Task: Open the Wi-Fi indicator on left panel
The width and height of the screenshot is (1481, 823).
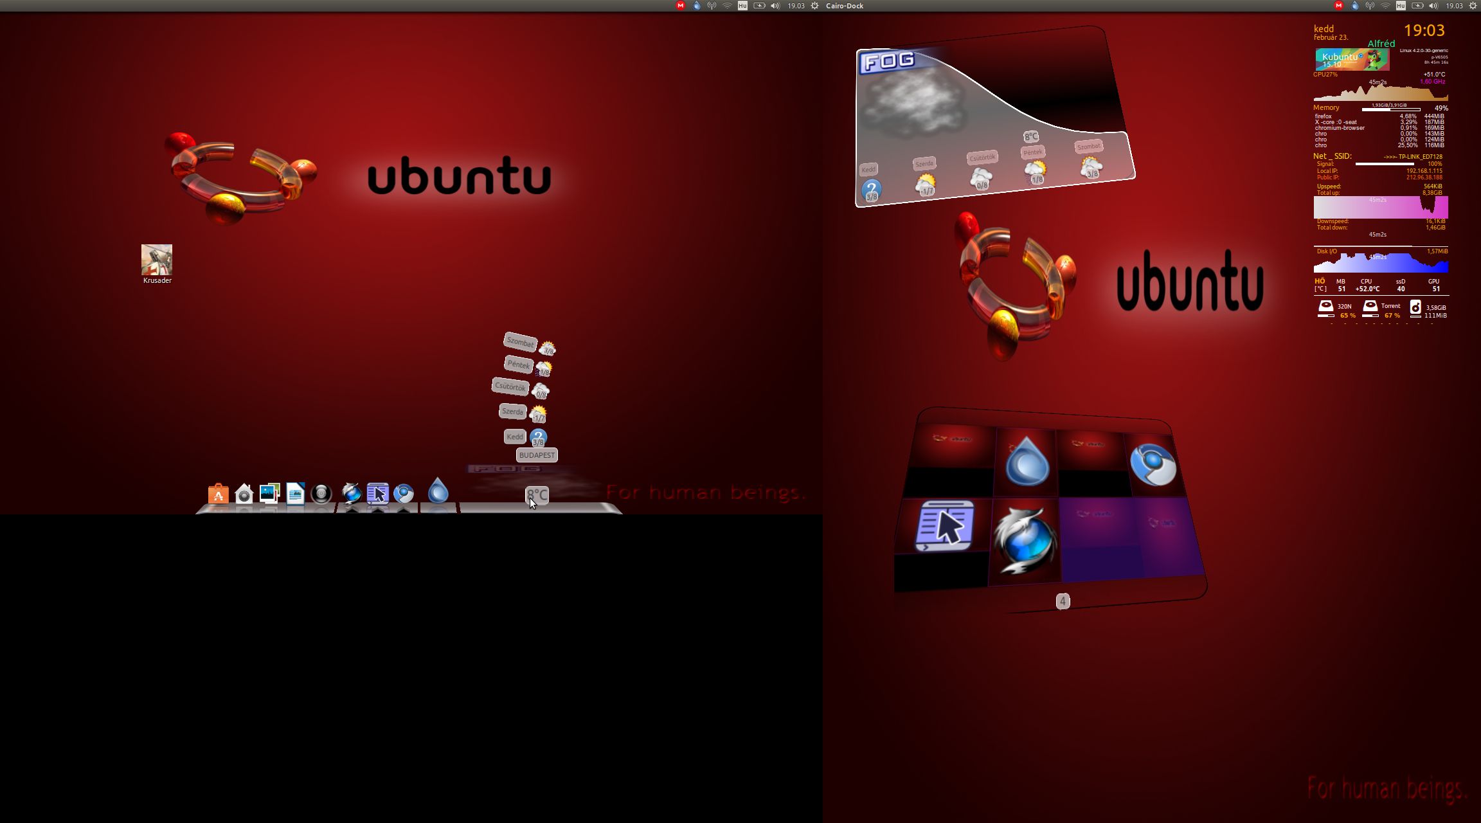Action: point(728,6)
